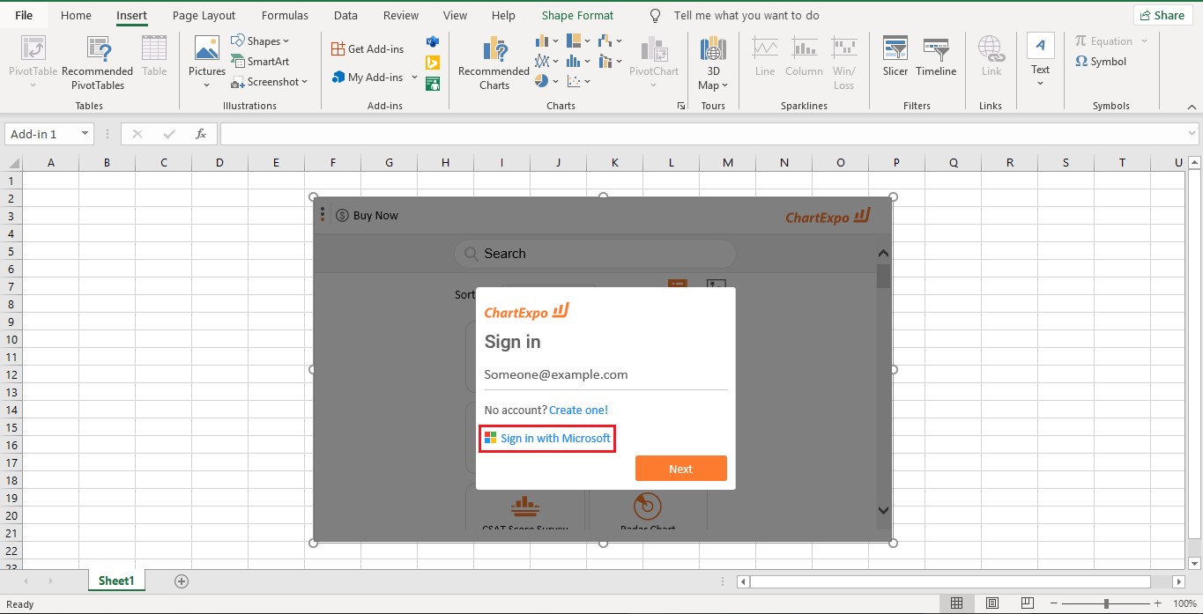Open the File tab

(24, 15)
